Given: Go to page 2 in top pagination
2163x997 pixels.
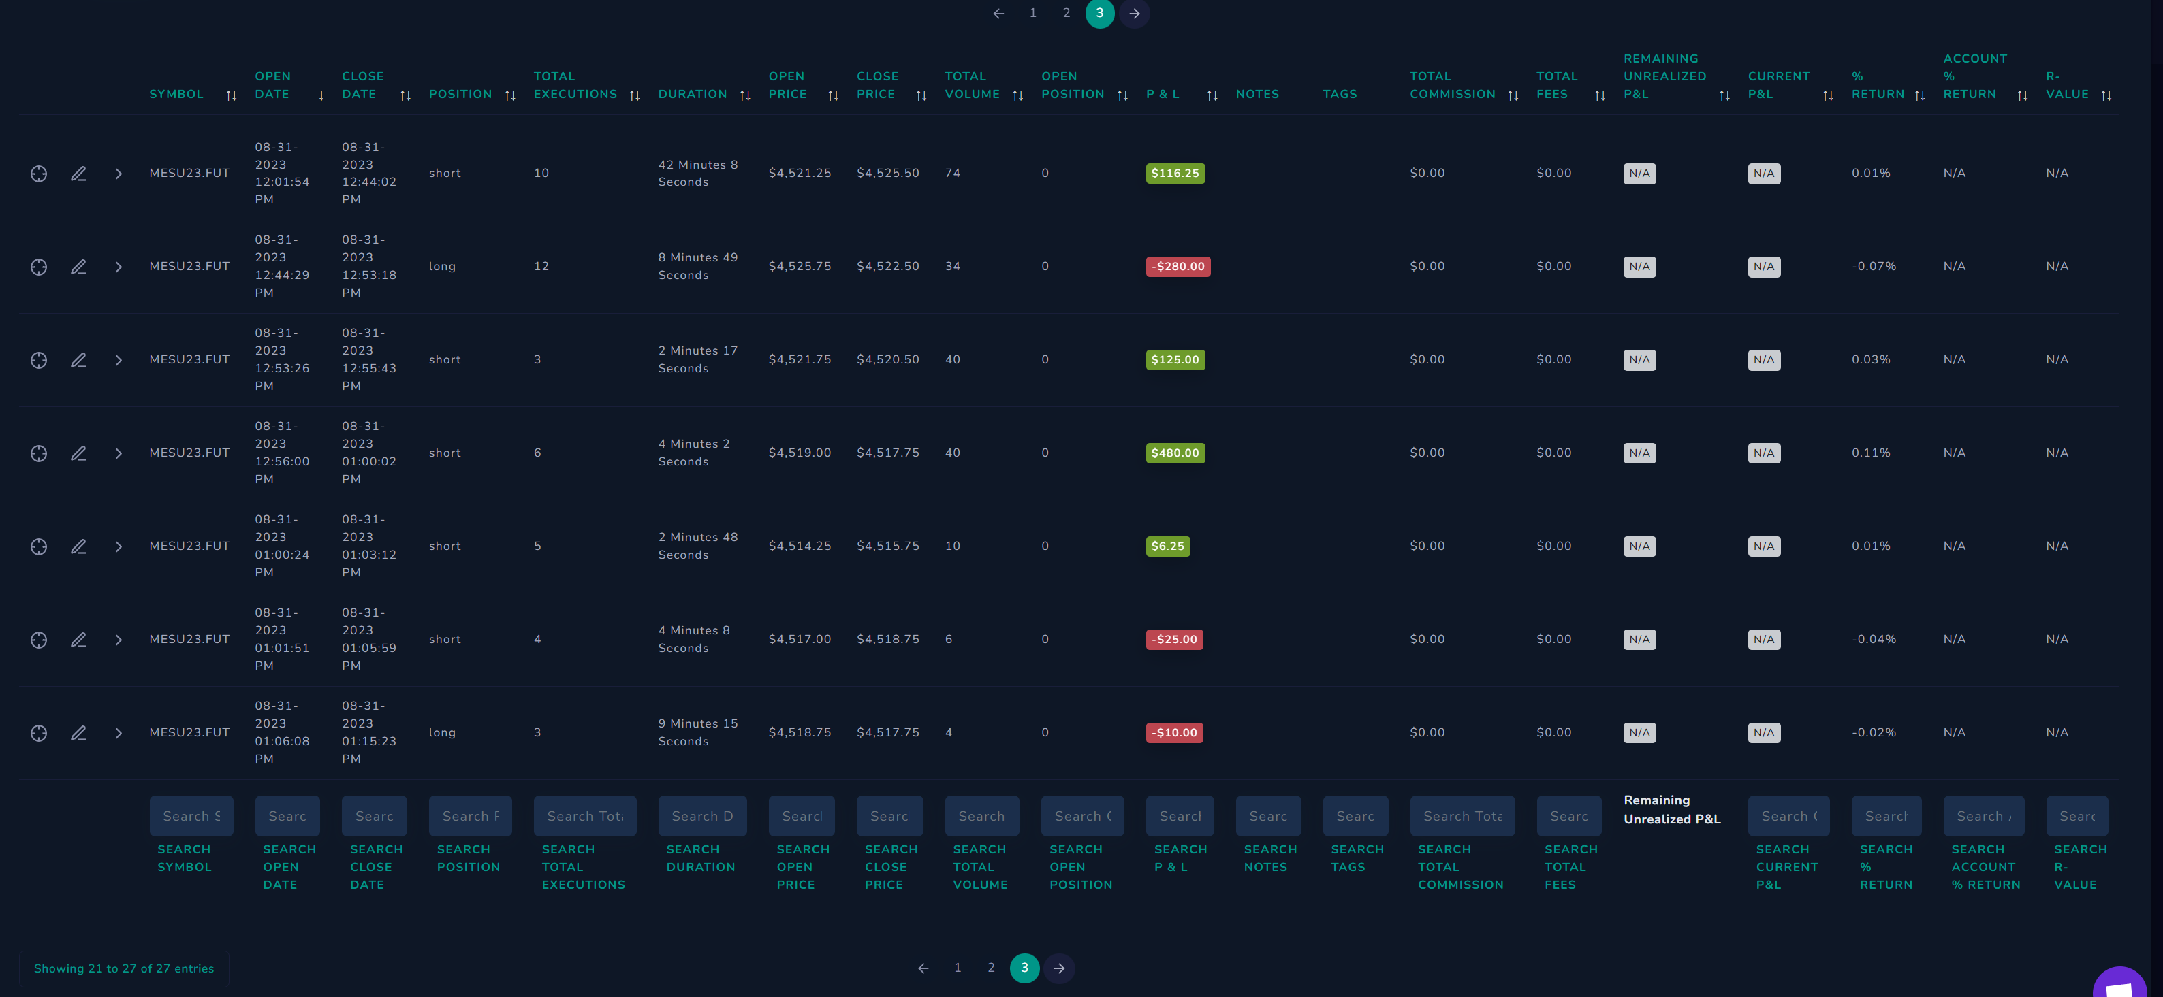Looking at the screenshot, I should [1067, 14].
